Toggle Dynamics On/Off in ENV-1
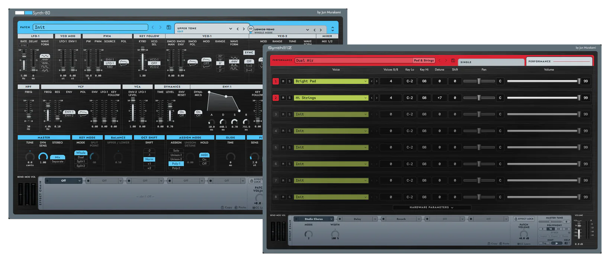This screenshot has width=610, height=262. [x=198, y=114]
